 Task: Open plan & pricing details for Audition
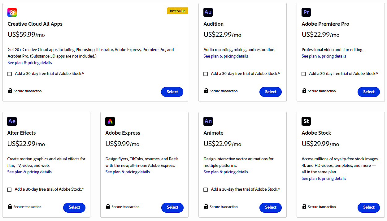225,56
